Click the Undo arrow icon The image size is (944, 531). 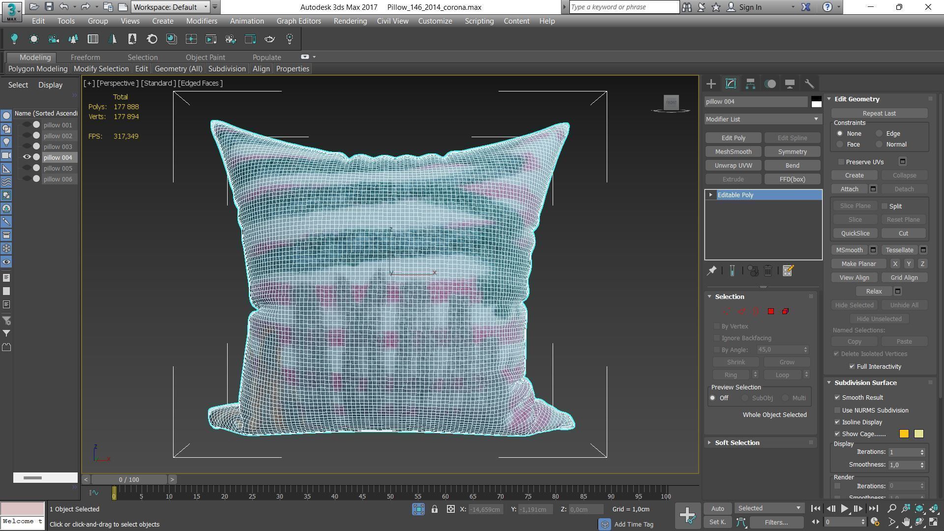(63, 7)
